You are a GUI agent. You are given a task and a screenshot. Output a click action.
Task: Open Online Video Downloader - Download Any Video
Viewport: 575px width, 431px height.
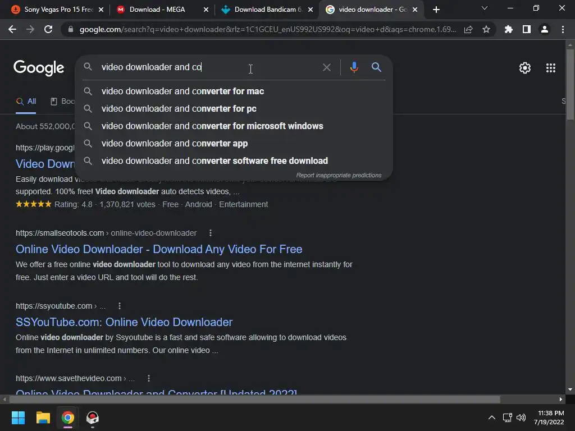(159, 249)
